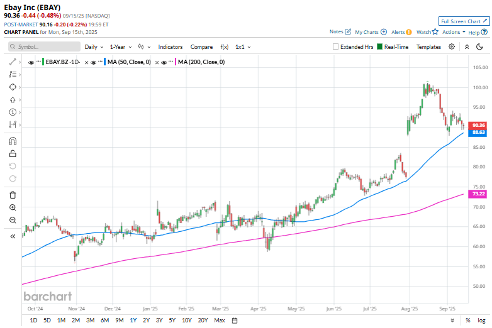Redo the chart action
492x328 pixels.
pos(13,178)
